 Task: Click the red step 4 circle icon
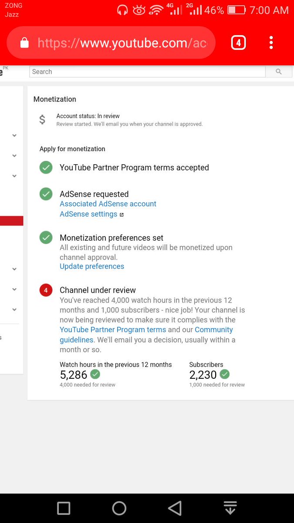pyautogui.click(x=46, y=290)
